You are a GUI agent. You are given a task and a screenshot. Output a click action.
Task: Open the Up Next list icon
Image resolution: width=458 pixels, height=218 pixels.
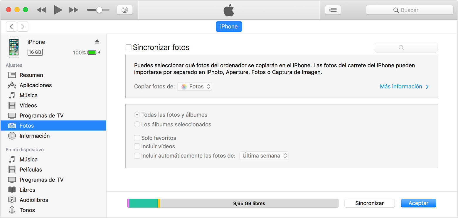333,10
